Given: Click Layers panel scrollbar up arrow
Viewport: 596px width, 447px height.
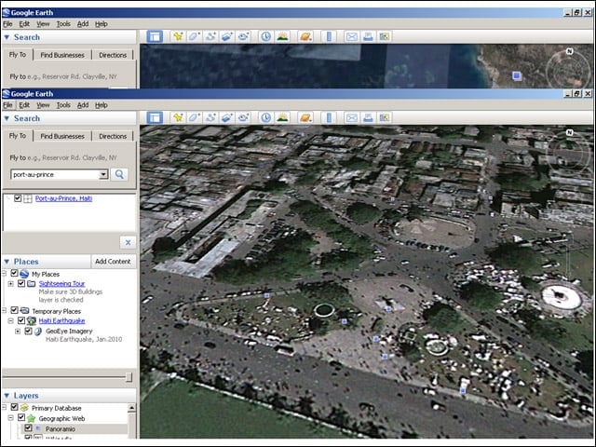Looking at the screenshot, I should (x=131, y=408).
